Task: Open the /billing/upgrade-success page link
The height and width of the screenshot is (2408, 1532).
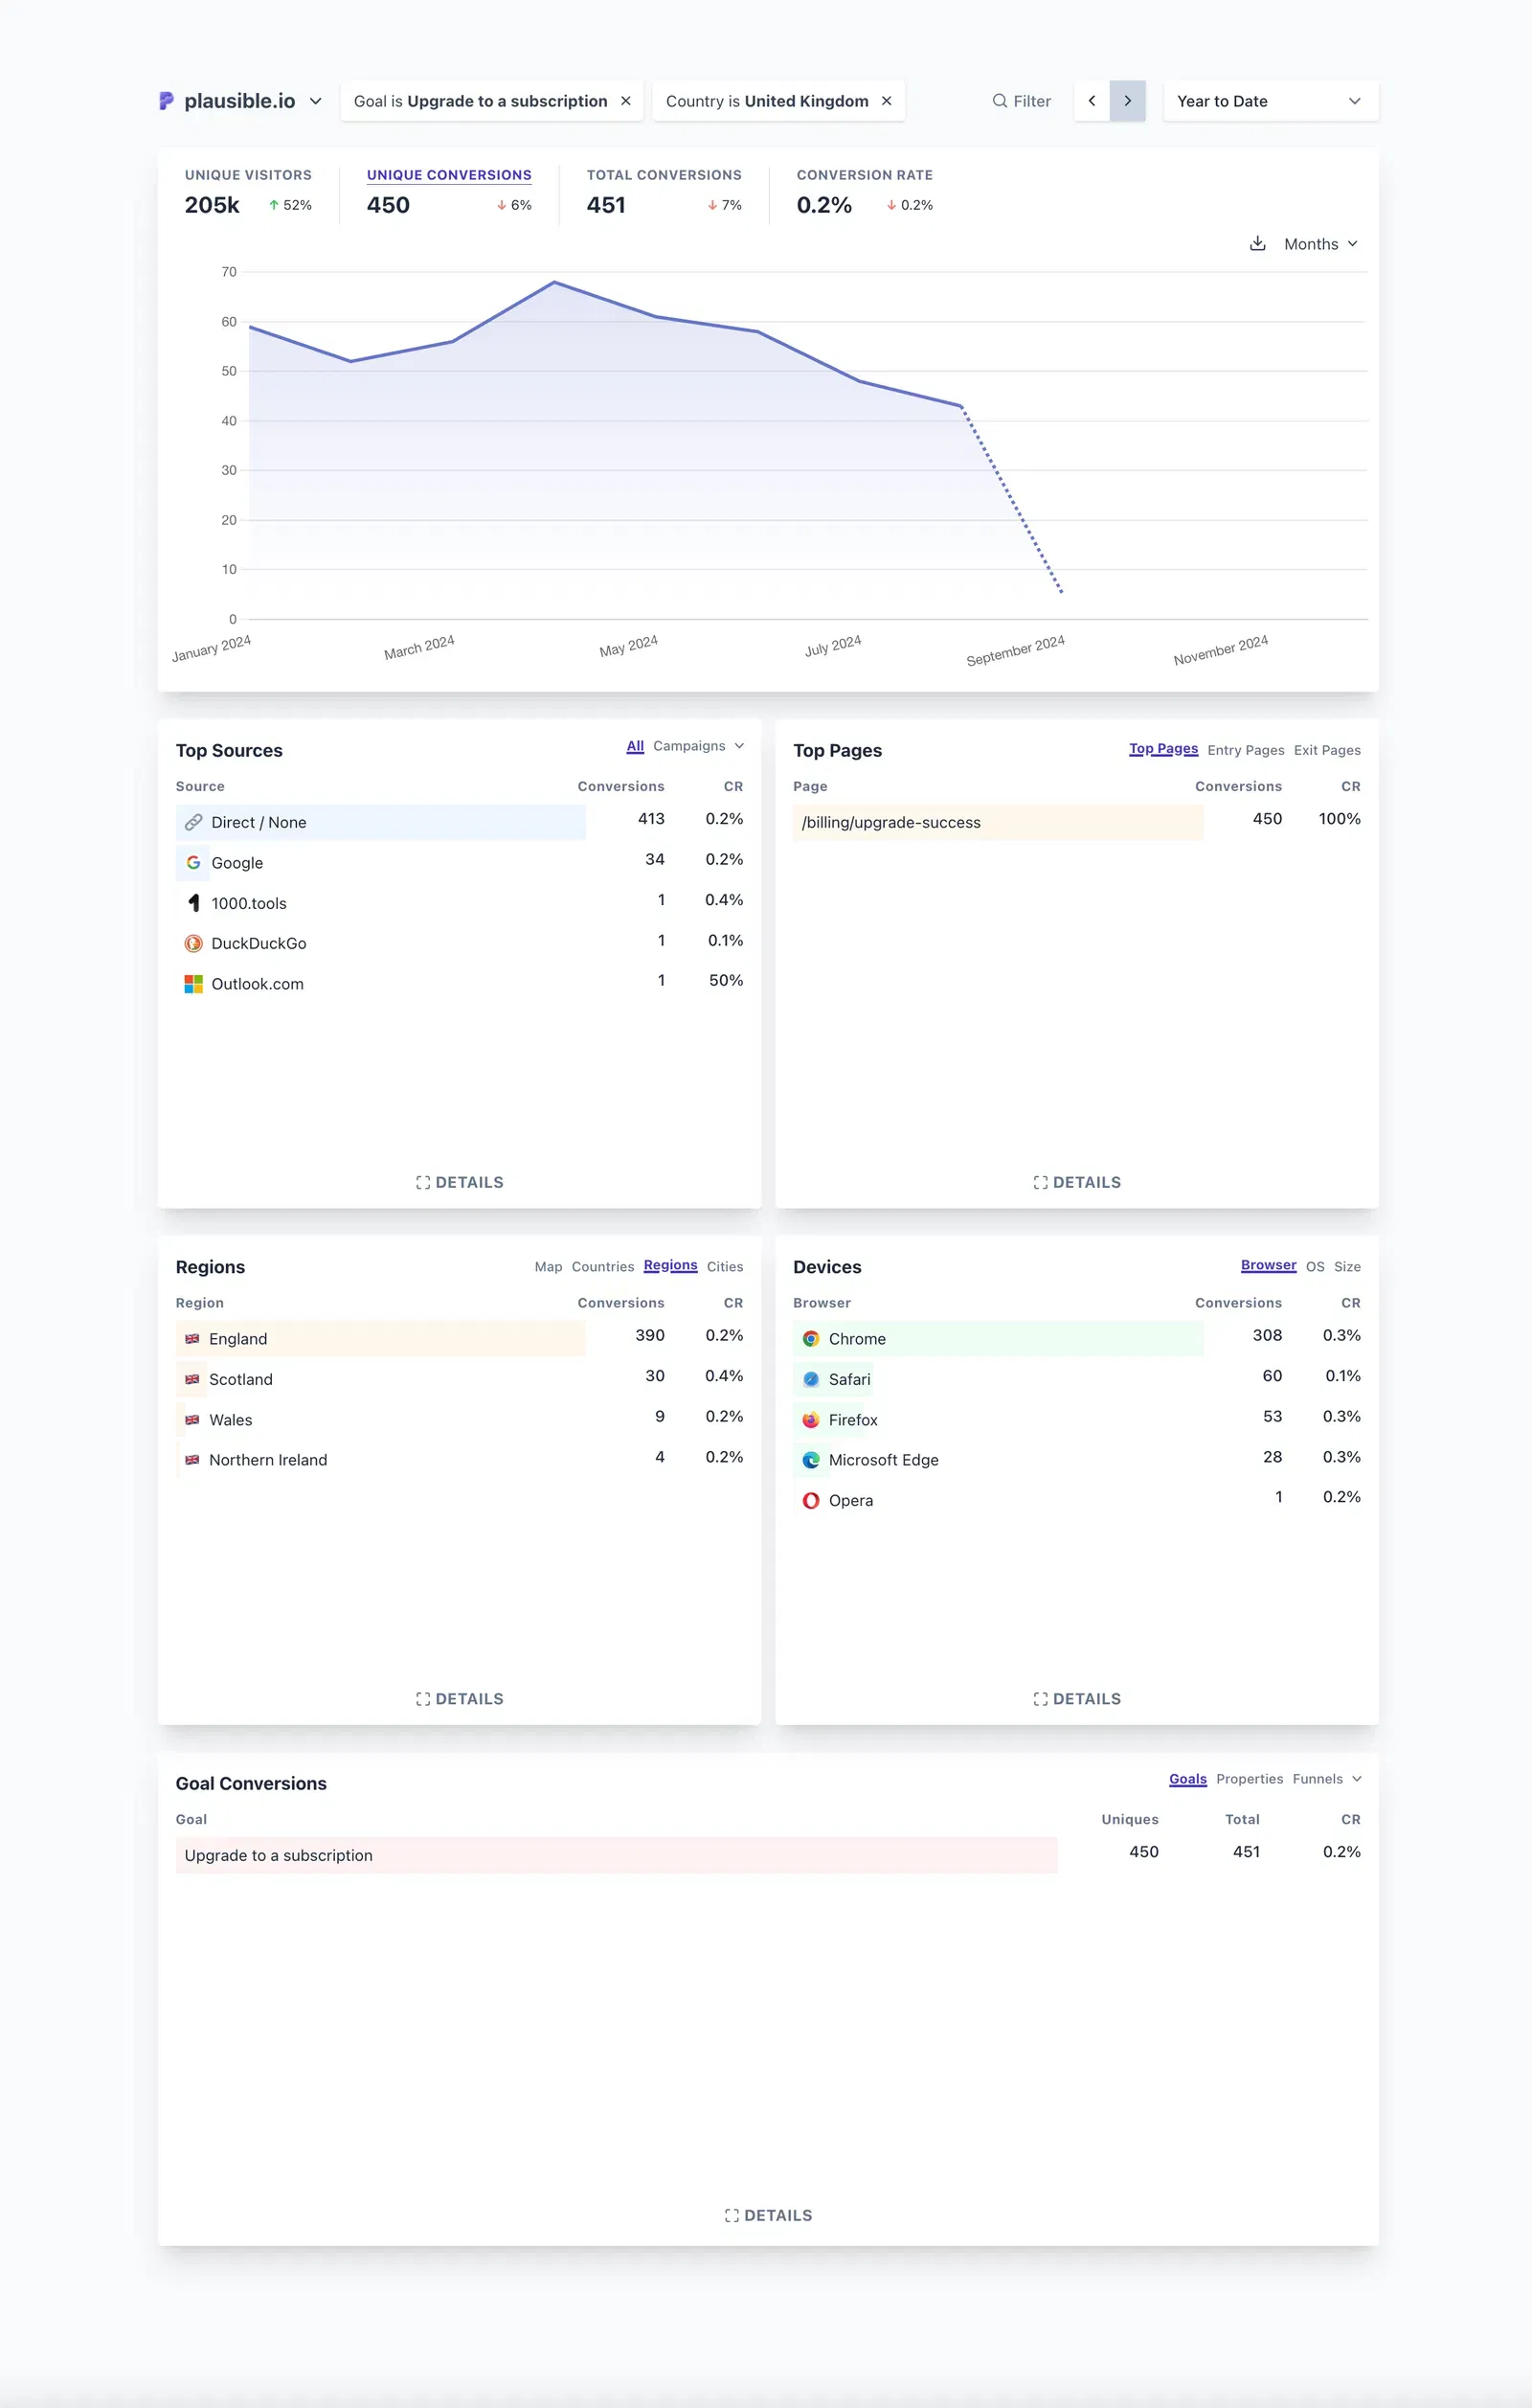Action: coord(890,822)
